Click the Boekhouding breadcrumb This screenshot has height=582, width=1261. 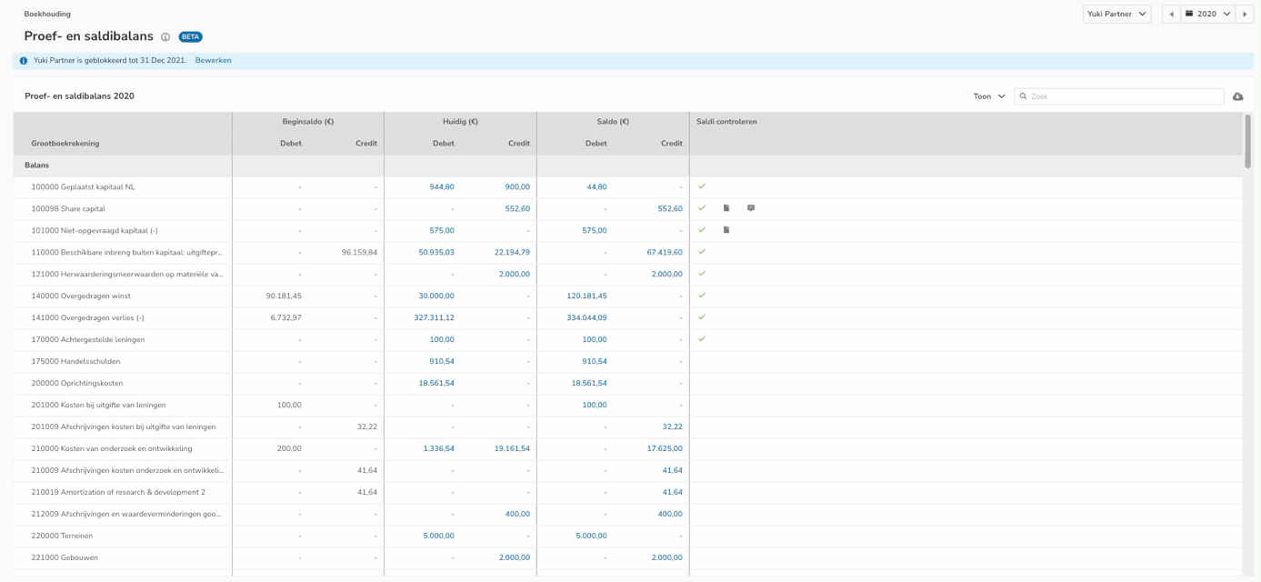47,14
